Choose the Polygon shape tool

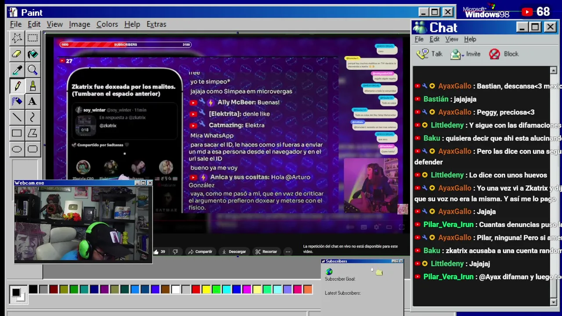click(x=32, y=133)
